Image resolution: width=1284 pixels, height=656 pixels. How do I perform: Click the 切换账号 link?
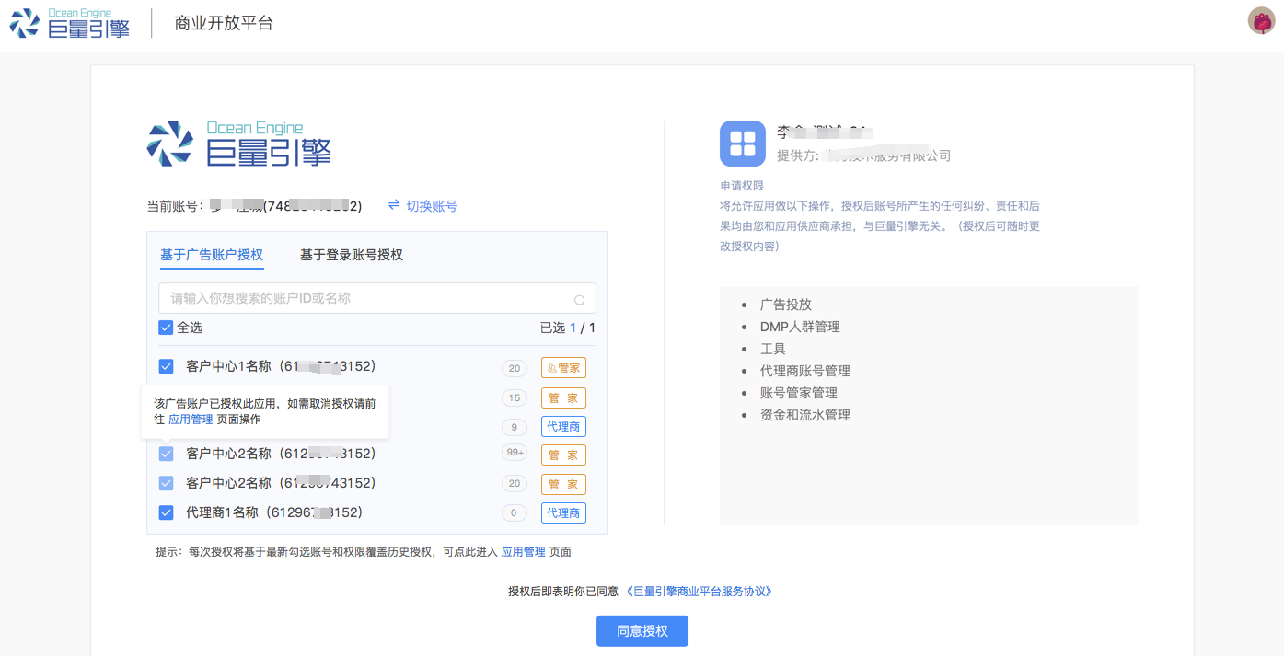(432, 206)
